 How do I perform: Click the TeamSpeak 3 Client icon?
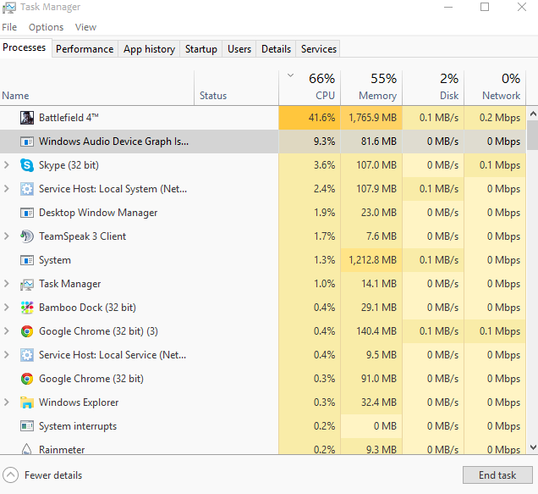[x=27, y=236]
